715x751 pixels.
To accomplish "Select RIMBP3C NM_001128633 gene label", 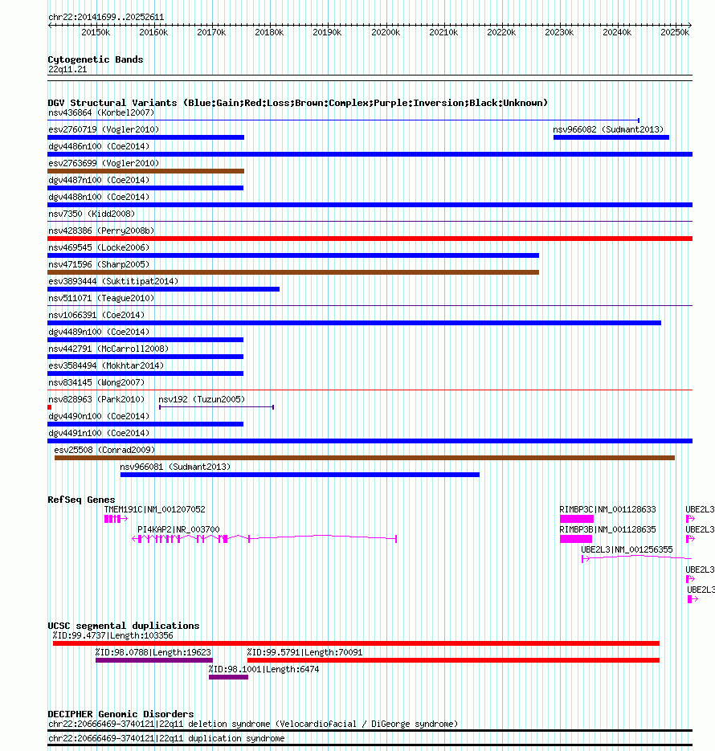I will click(607, 509).
